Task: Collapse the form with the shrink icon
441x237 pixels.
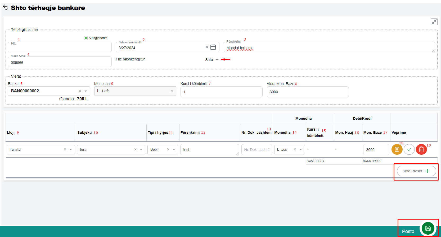Action: [434, 22]
